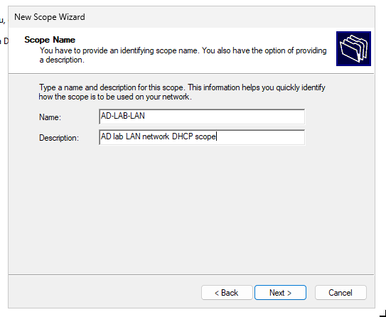Cancel the New Scope Wizard
The height and width of the screenshot is (317, 386).
coord(341,293)
